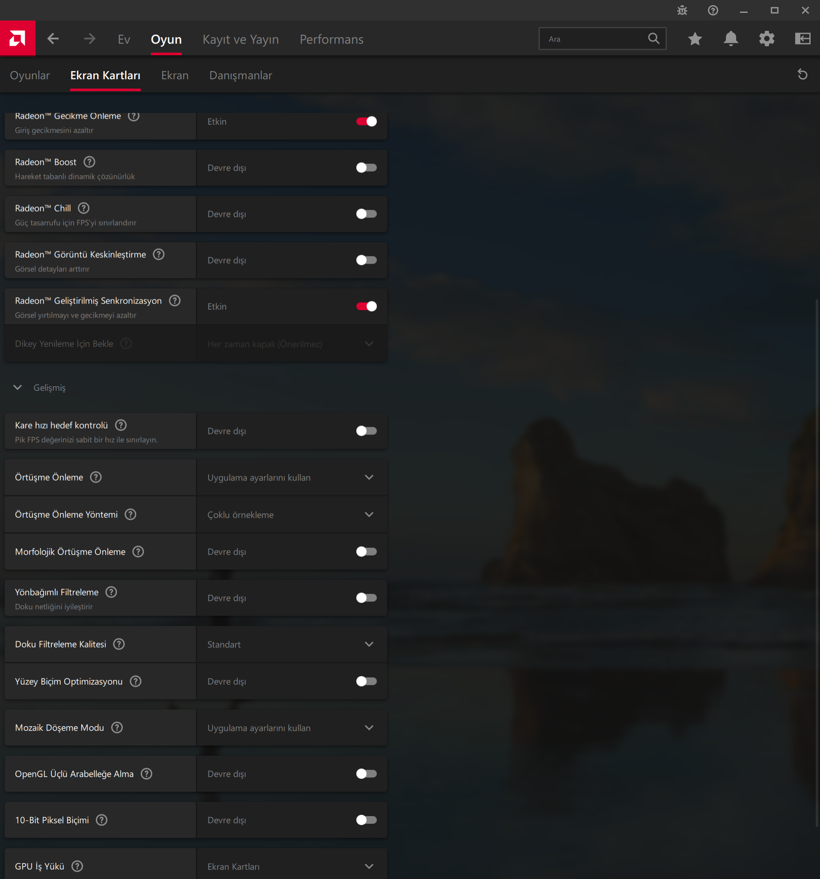Screen dimensions: 820x879
Task: Show help for Örtüşme Önleme
Action: coord(95,477)
